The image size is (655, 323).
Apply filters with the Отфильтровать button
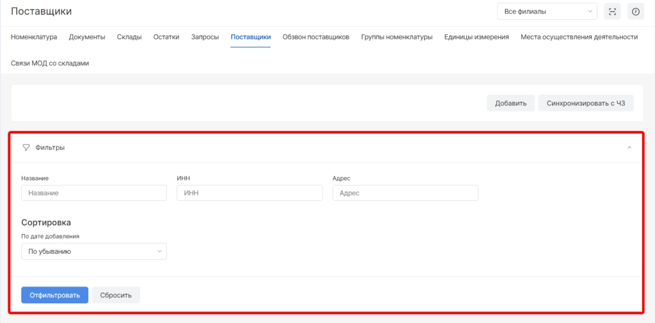(x=54, y=295)
